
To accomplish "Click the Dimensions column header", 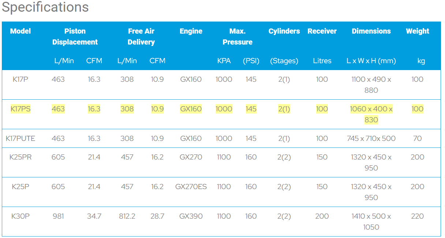I will pyautogui.click(x=371, y=31).
